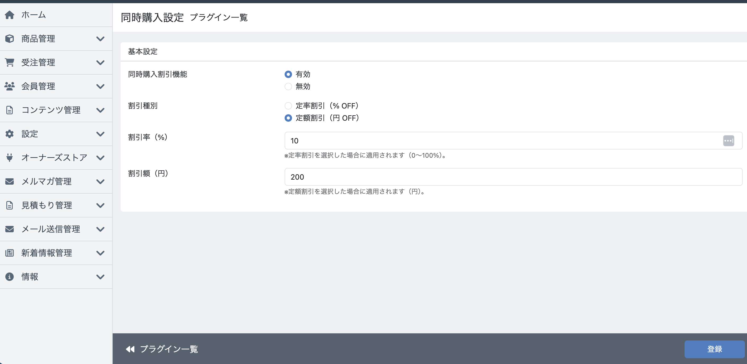Expand the 設定 chevron
The width and height of the screenshot is (747, 364).
(100, 134)
